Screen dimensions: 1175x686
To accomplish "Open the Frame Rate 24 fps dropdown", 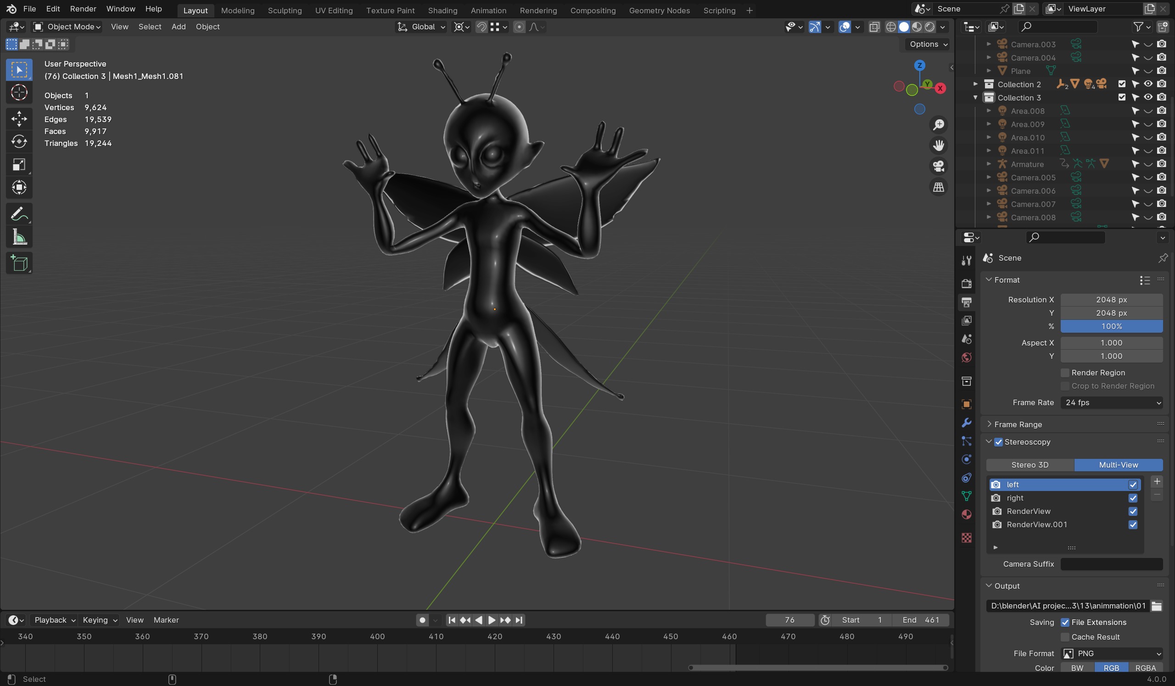I will pos(1112,403).
